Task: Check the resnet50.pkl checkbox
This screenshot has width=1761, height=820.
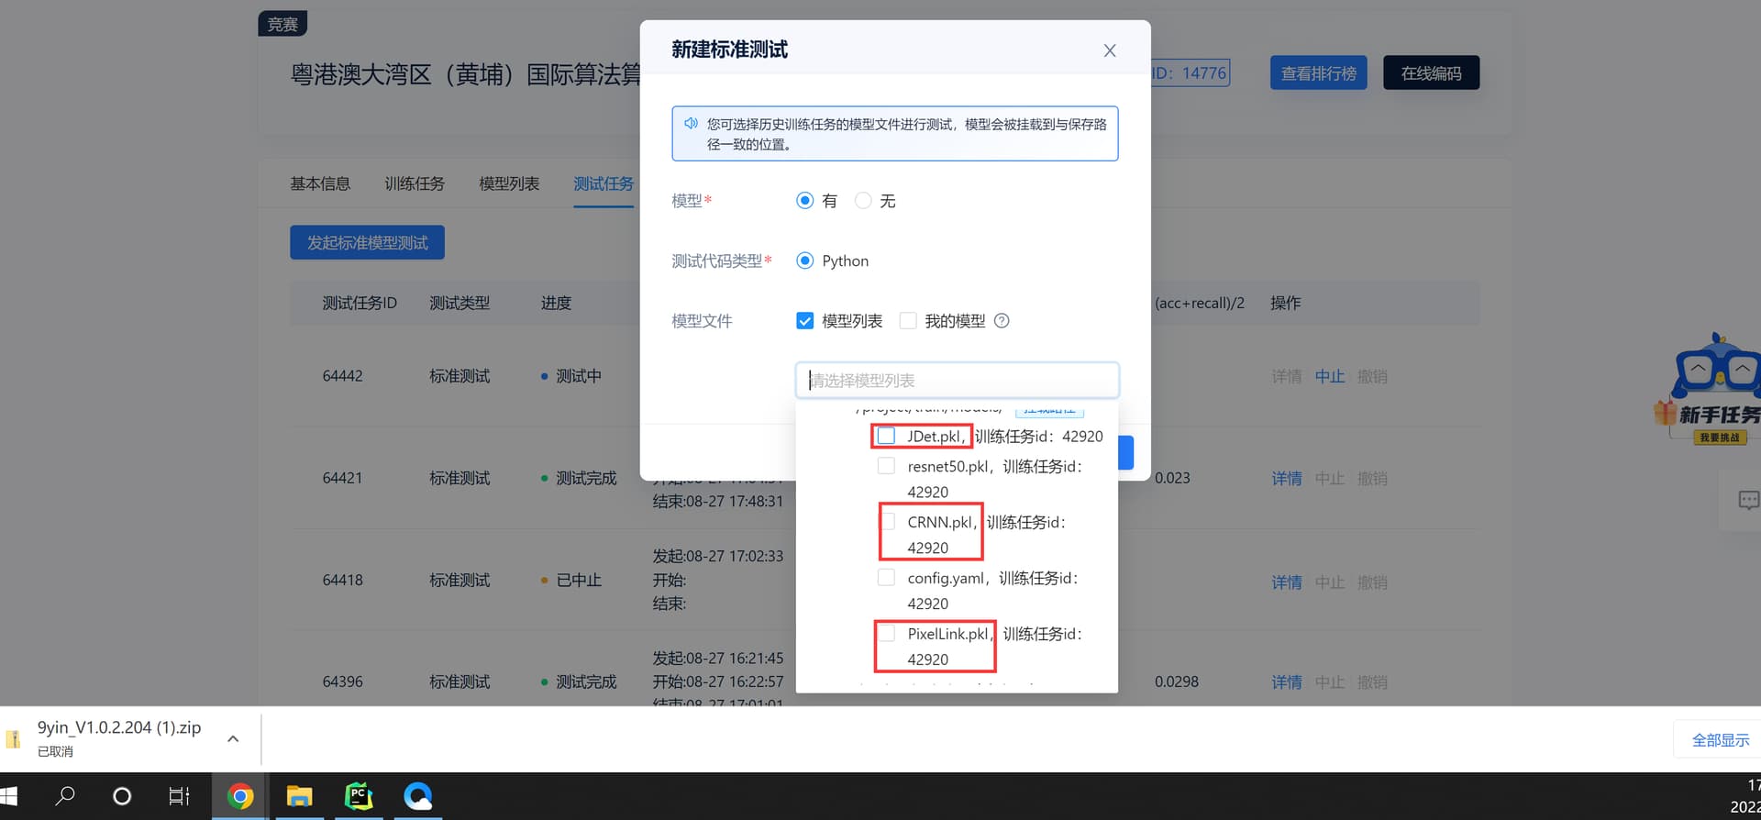Action: click(886, 466)
